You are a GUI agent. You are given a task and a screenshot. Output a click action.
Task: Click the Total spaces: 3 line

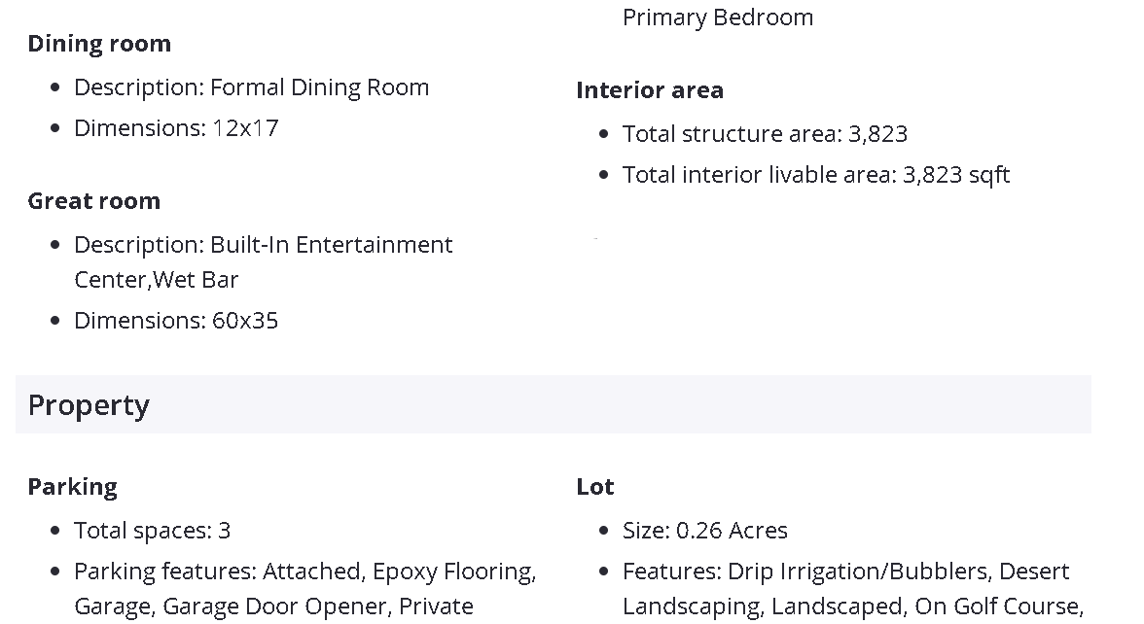tap(153, 531)
